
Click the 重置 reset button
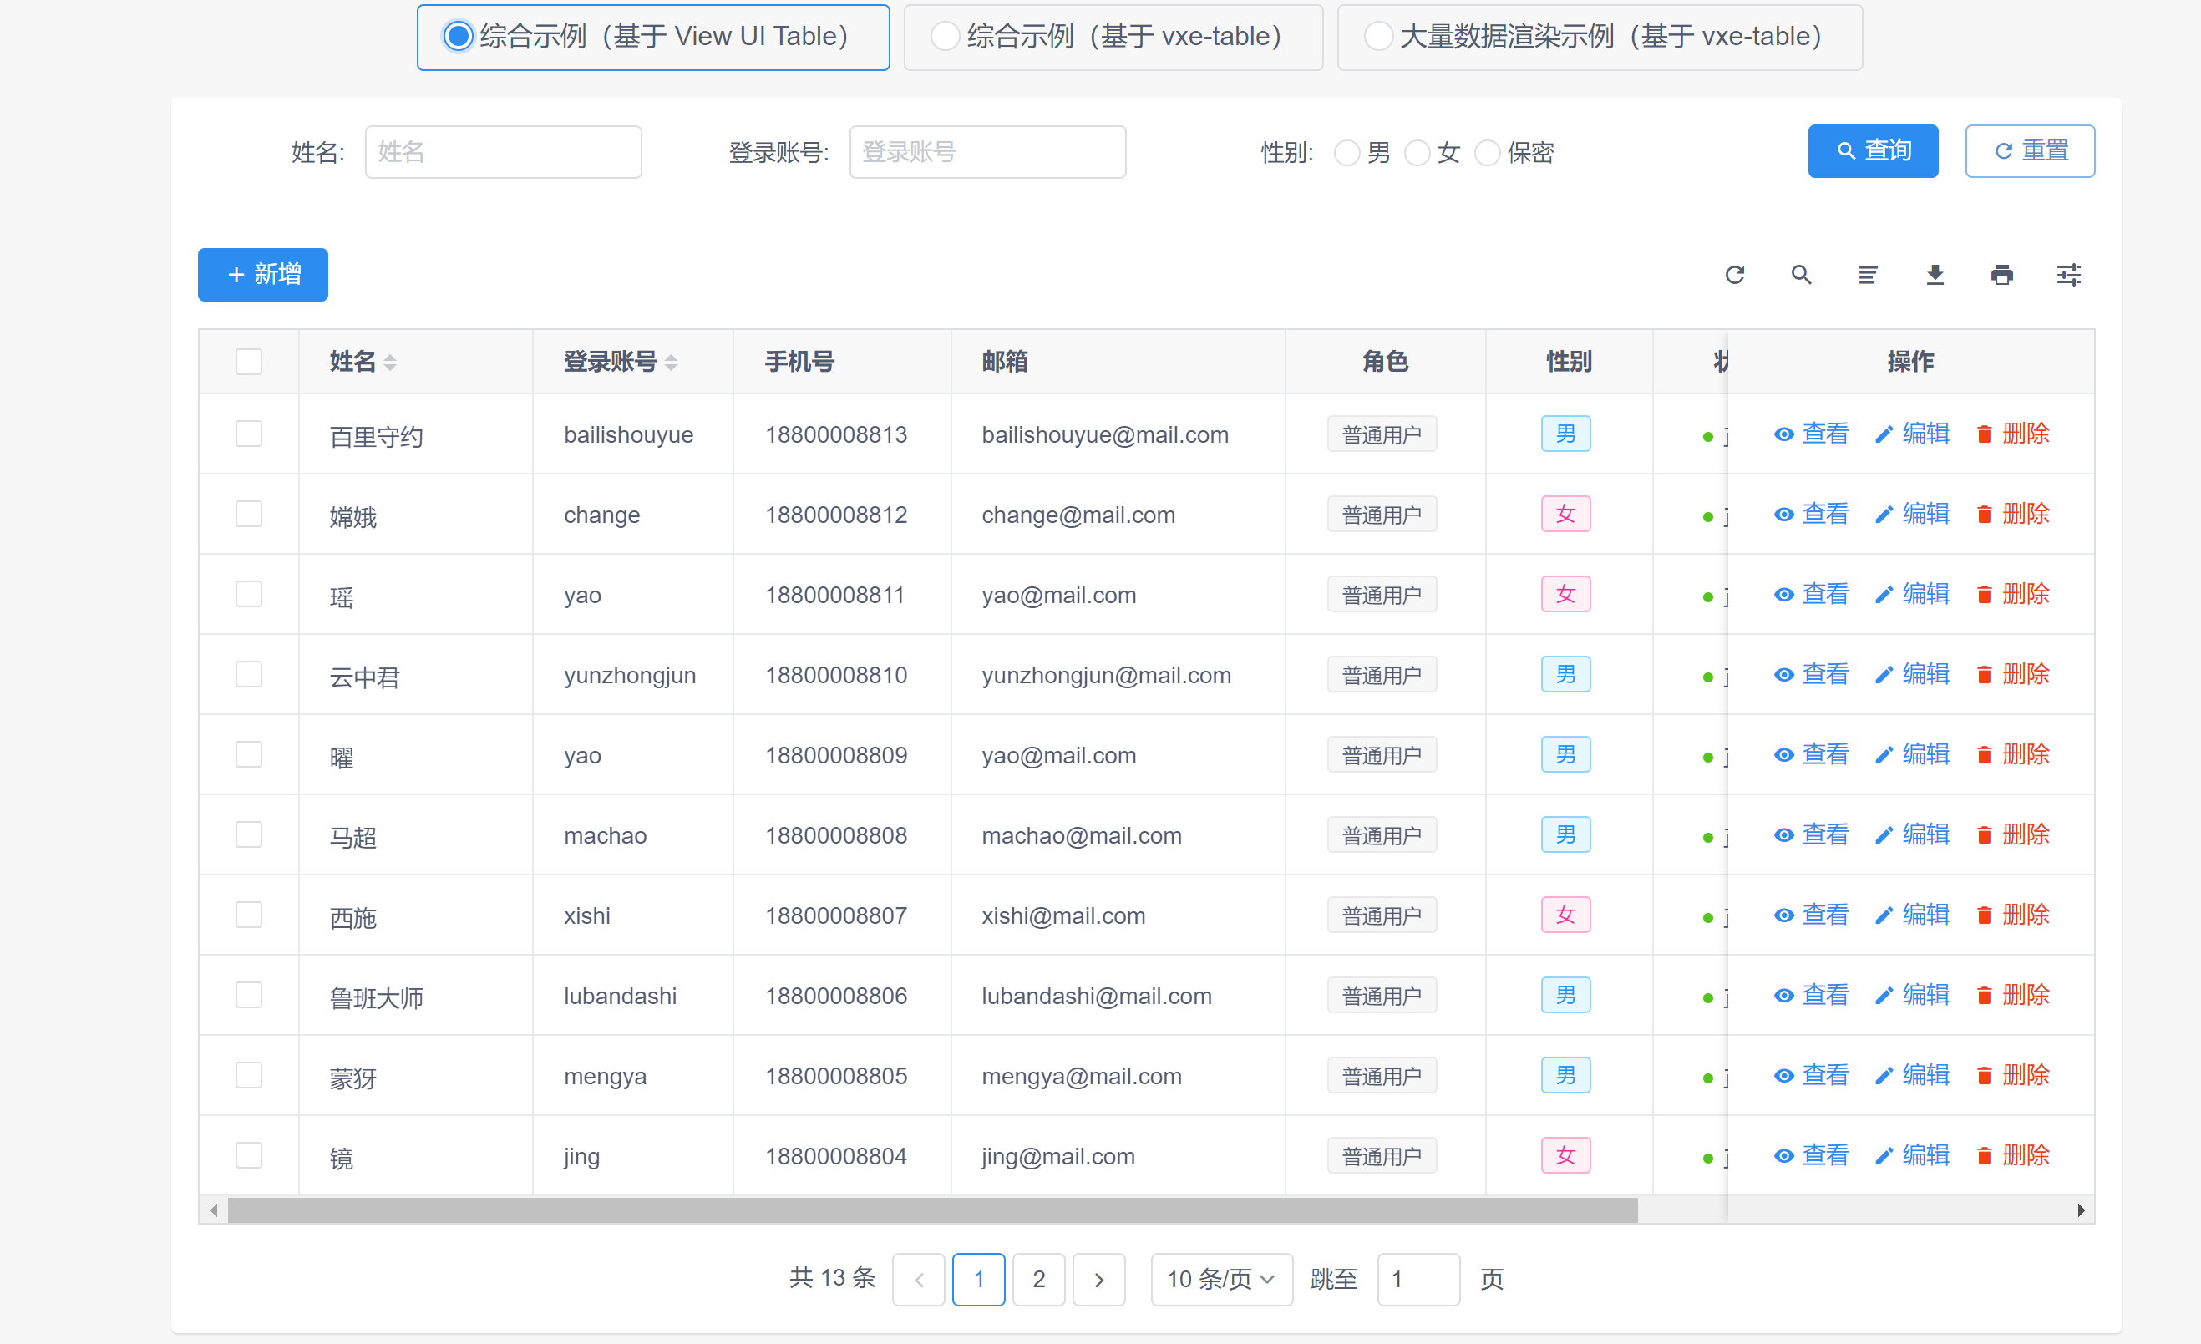coord(2030,151)
